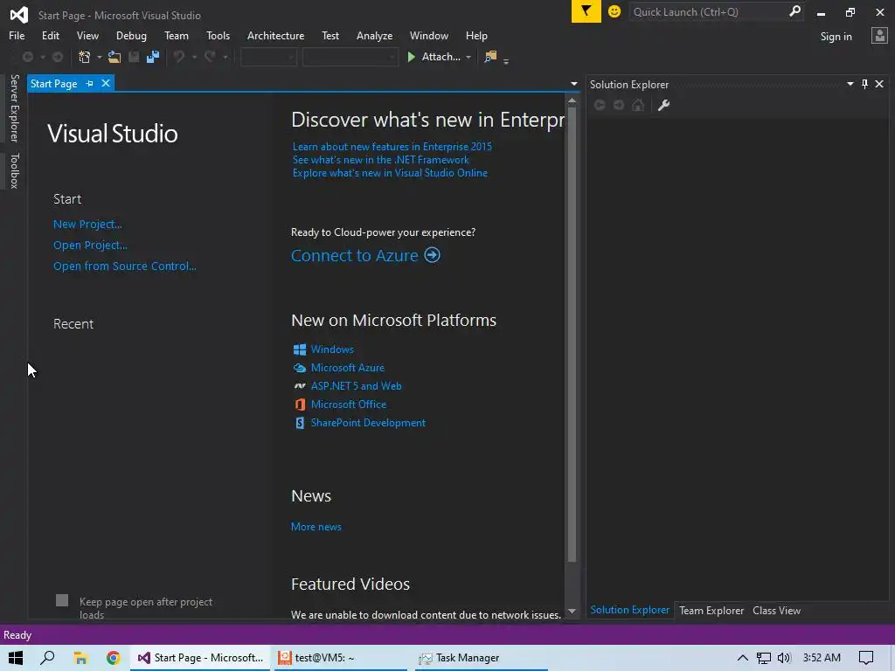Click the Find in Files toolbar icon

pyautogui.click(x=490, y=57)
